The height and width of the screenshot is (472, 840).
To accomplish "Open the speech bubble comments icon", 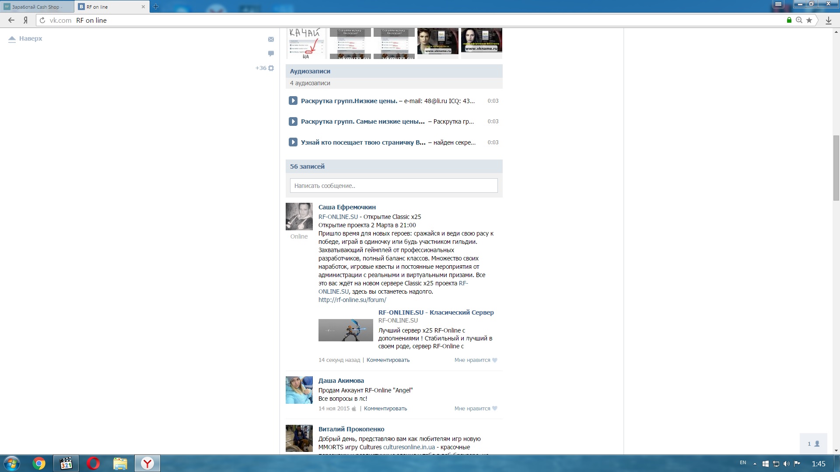I will tap(271, 53).
